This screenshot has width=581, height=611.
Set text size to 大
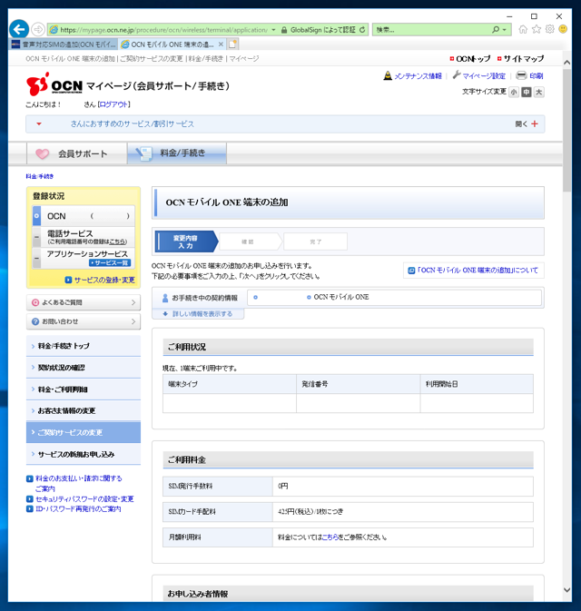tap(538, 92)
